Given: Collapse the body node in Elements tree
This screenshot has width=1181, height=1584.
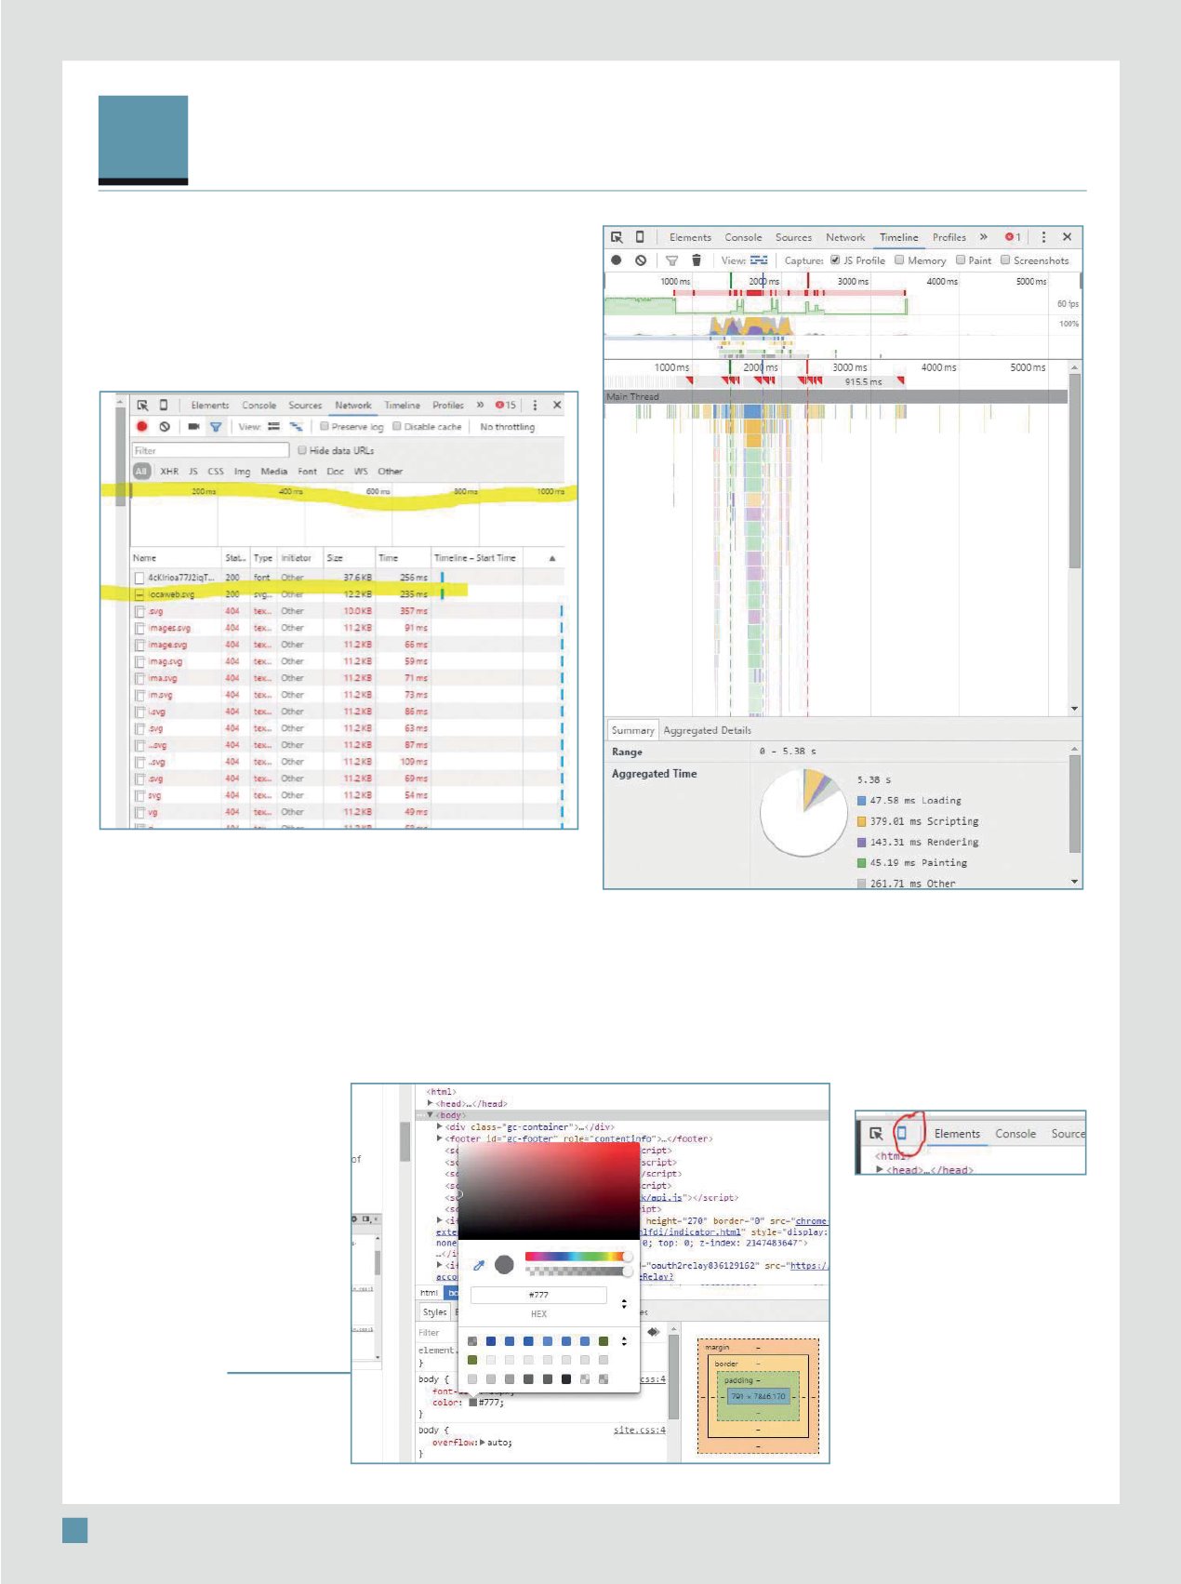Looking at the screenshot, I should tap(430, 1115).
